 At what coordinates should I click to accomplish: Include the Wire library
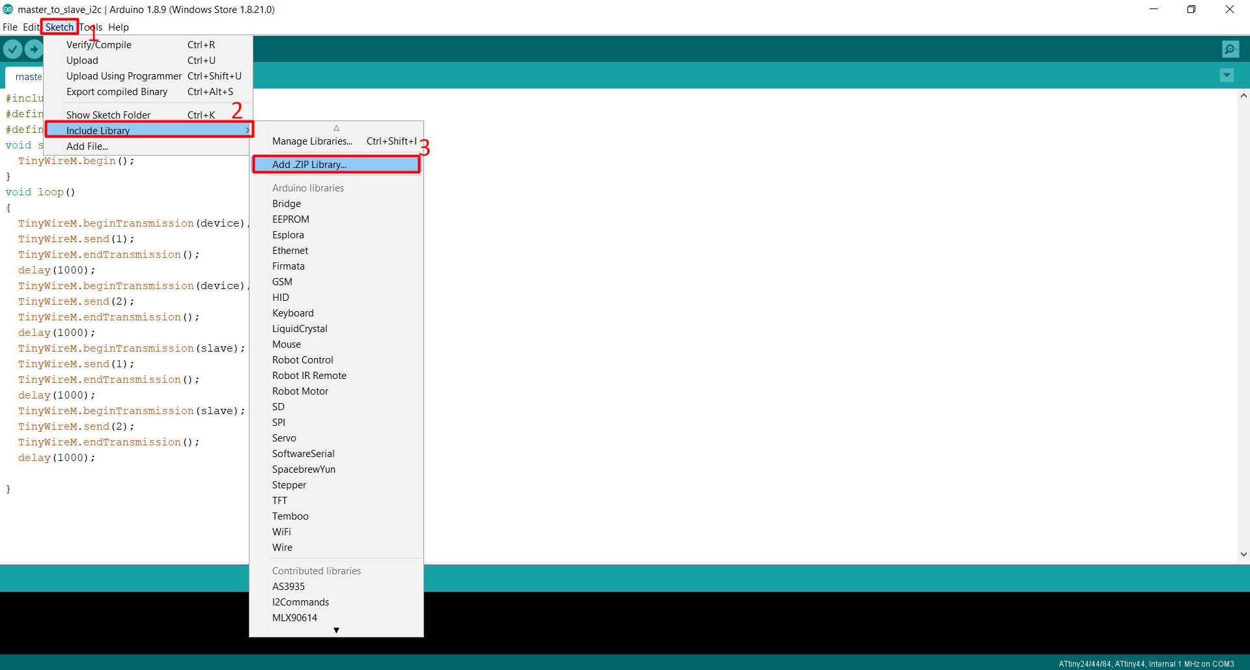pos(336,548)
